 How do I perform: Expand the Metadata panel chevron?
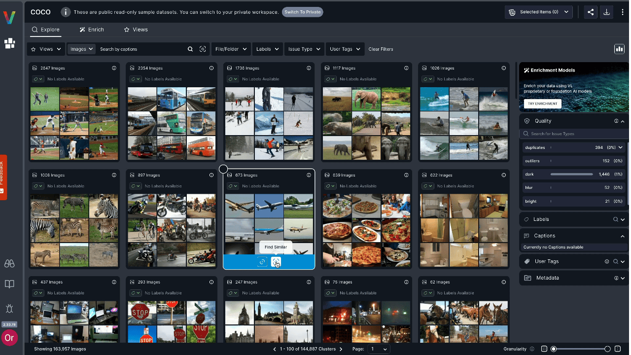pos(623,278)
